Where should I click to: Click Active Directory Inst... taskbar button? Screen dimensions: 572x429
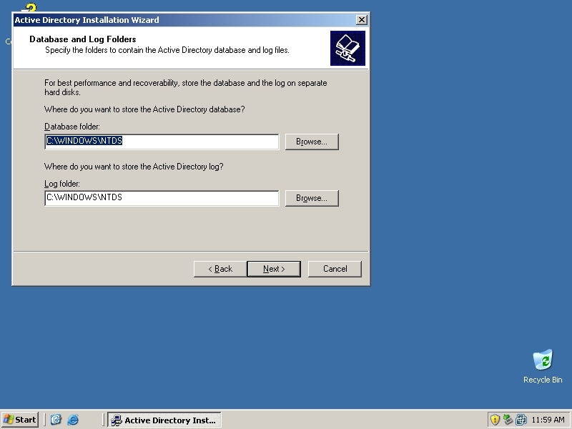(x=164, y=420)
